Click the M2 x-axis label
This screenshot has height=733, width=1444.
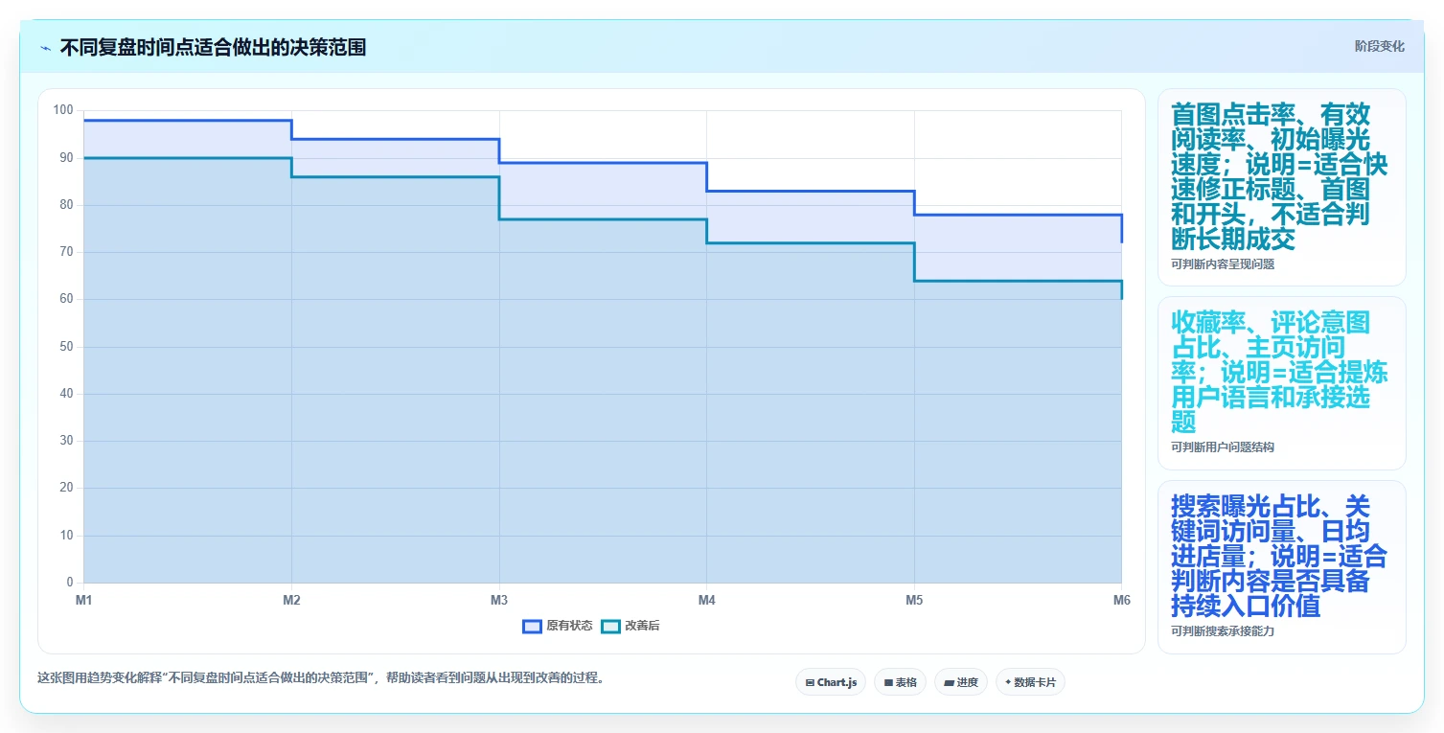point(291,600)
